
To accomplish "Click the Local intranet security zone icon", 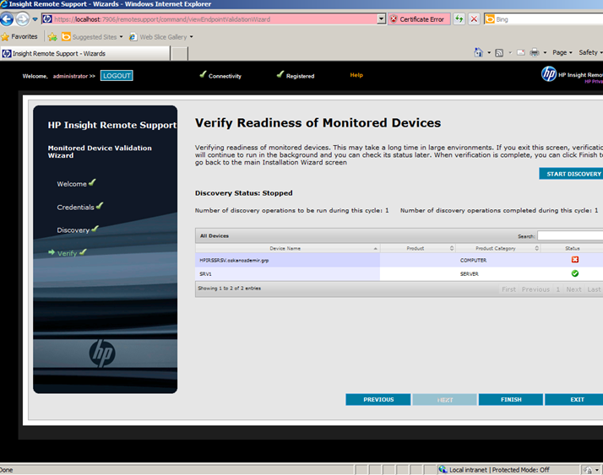I will tap(443, 470).
